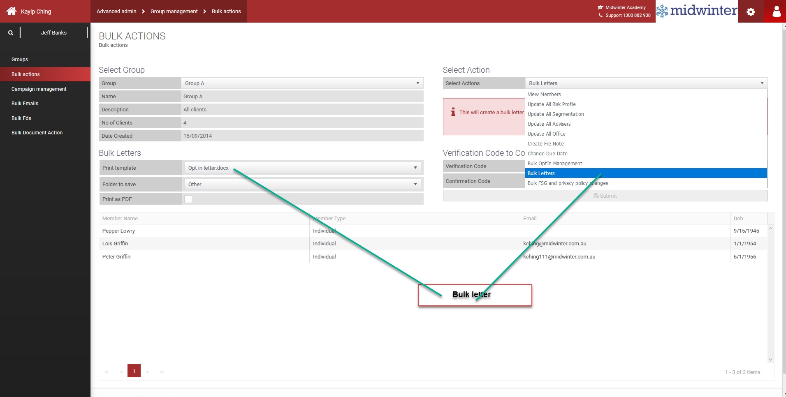
Task: Collapse the Select Actions dropdown
Action: [646, 83]
